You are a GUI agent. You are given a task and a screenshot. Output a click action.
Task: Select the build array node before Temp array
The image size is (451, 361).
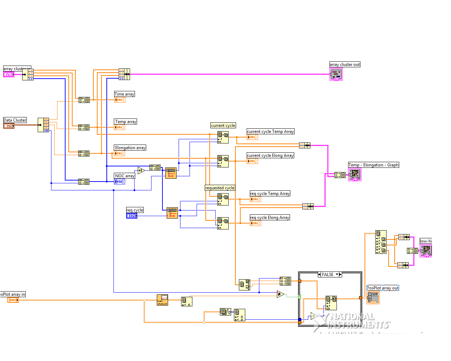pyautogui.click(x=84, y=127)
